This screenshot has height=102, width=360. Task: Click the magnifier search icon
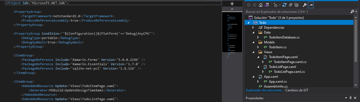(352, 12)
